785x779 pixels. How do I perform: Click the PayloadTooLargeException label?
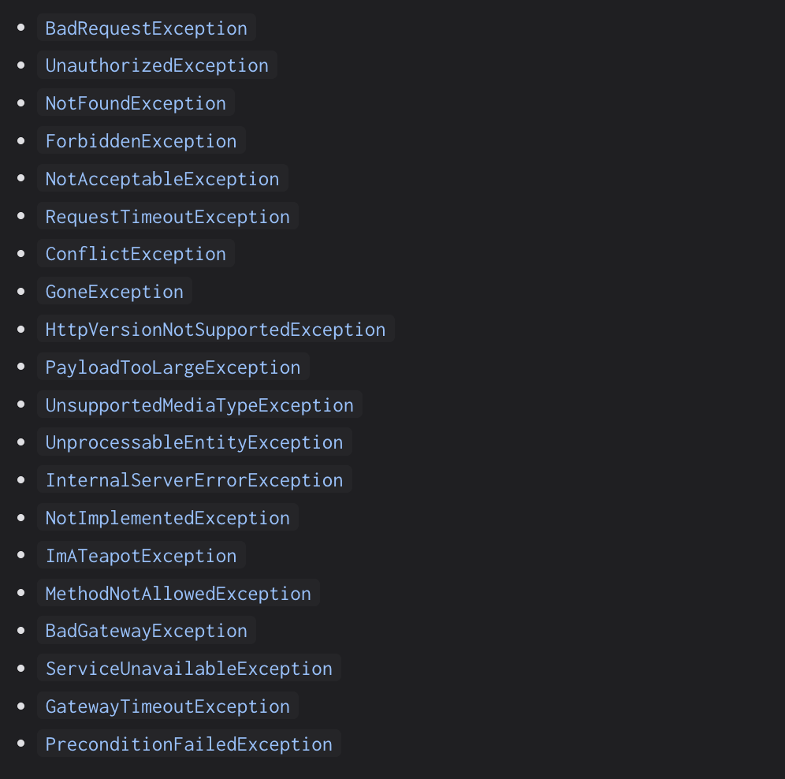coord(173,367)
